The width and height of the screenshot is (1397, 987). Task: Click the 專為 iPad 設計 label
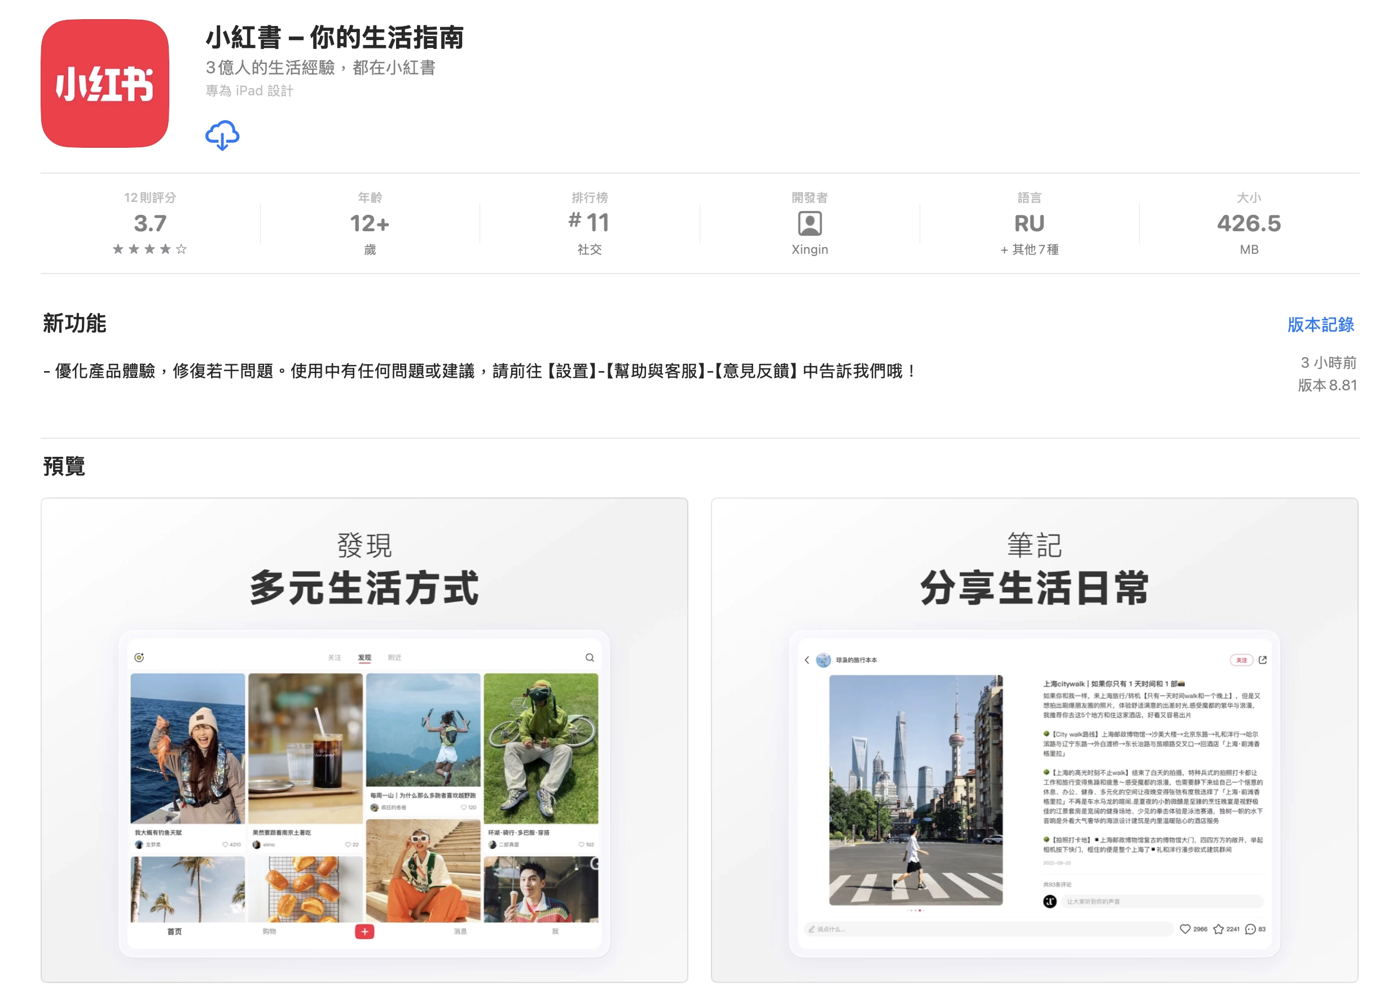(249, 91)
